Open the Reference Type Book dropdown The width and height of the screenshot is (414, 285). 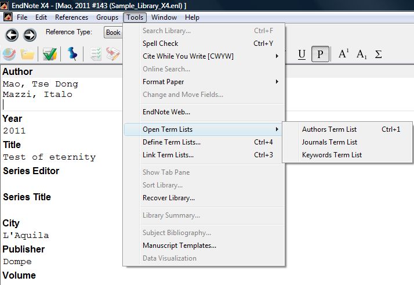(112, 33)
